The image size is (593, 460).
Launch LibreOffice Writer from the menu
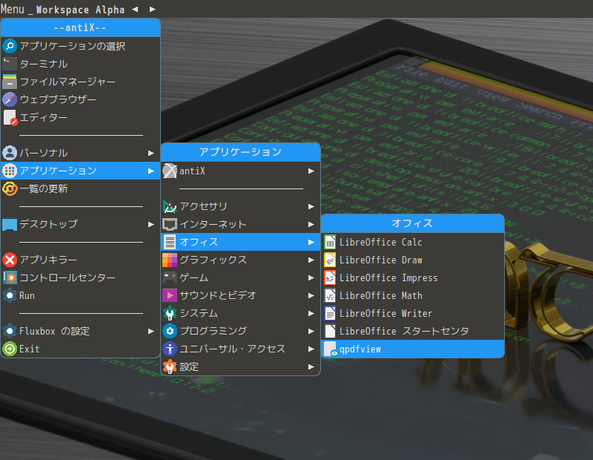[413, 314]
